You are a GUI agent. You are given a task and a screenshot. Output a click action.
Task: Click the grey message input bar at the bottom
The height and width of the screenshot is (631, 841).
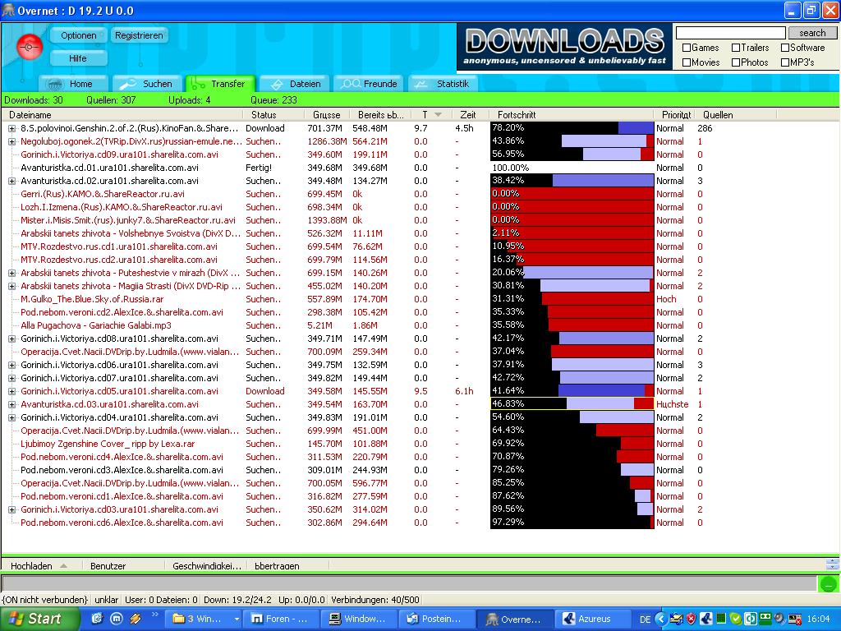(409, 583)
